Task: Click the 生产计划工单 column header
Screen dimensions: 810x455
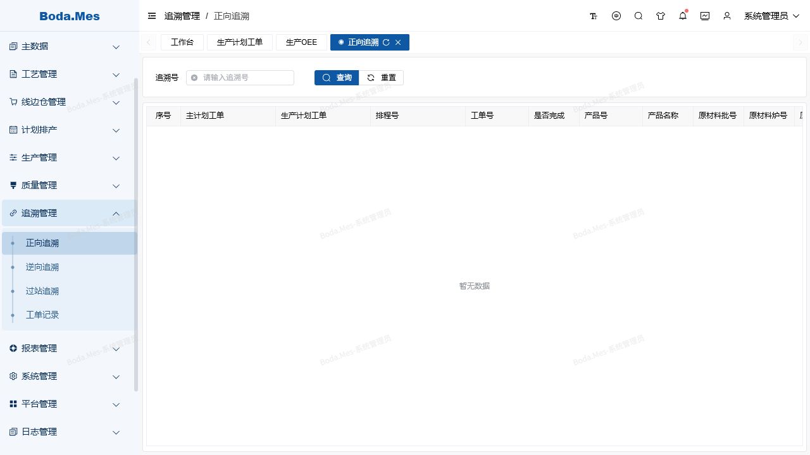Action: click(323, 116)
